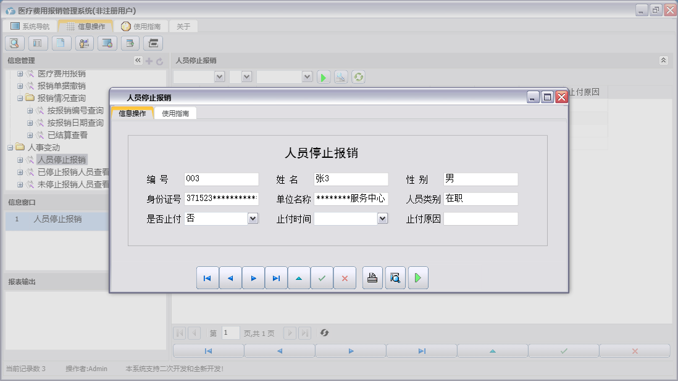Go to next record in the dialog
This screenshot has width=678, height=381.
pos(253,278)
